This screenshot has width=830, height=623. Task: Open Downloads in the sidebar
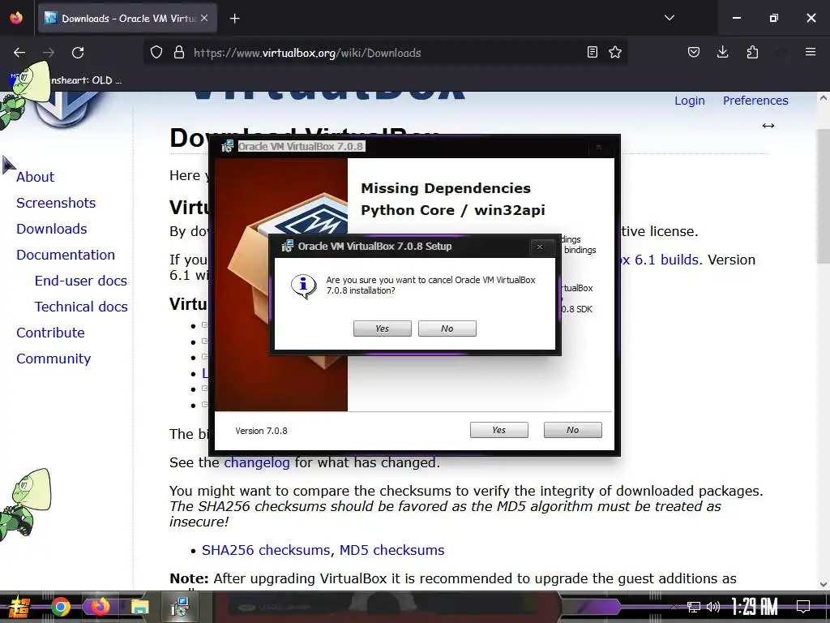pos(52,229)
